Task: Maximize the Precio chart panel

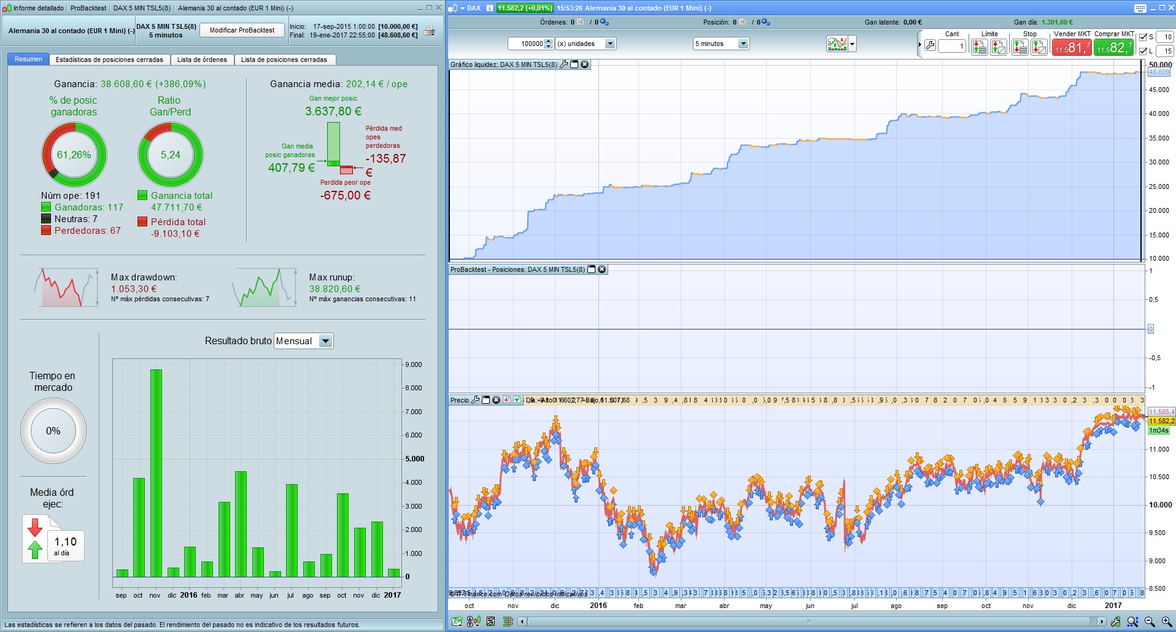Action: tap(486, 400)
